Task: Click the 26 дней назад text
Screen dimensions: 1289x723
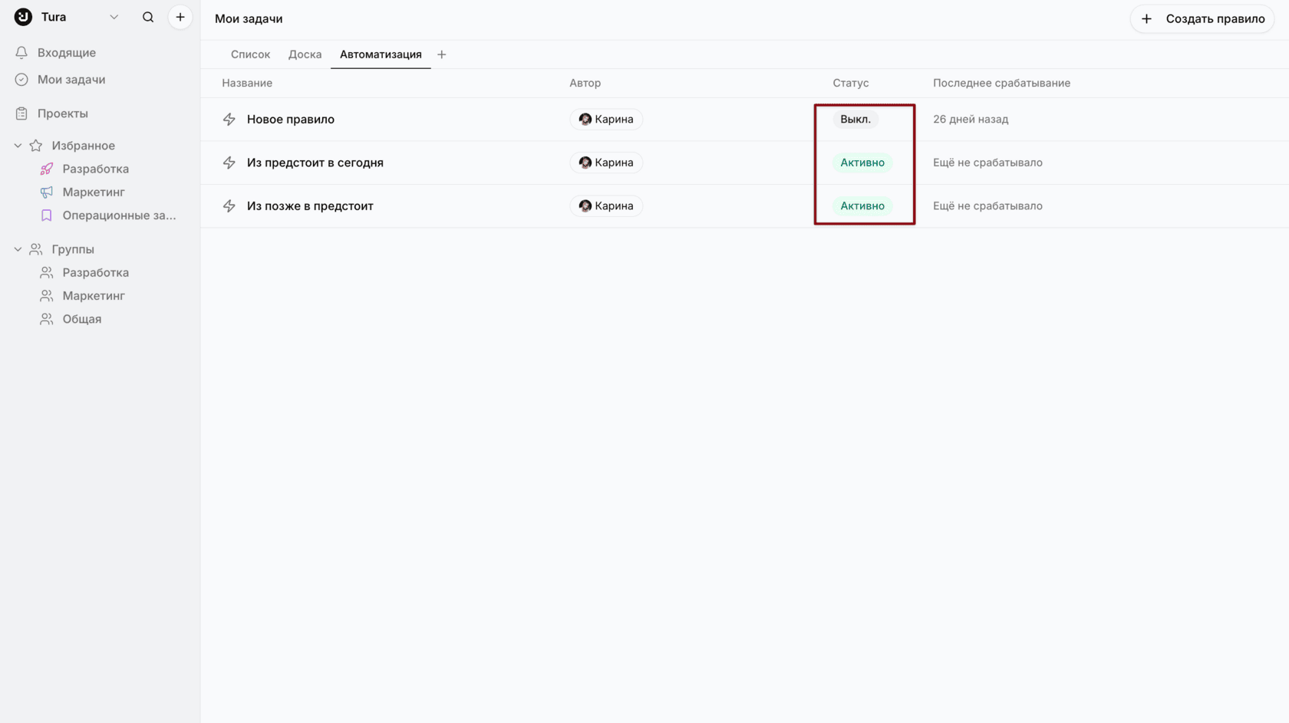Action: click(971, 120)
